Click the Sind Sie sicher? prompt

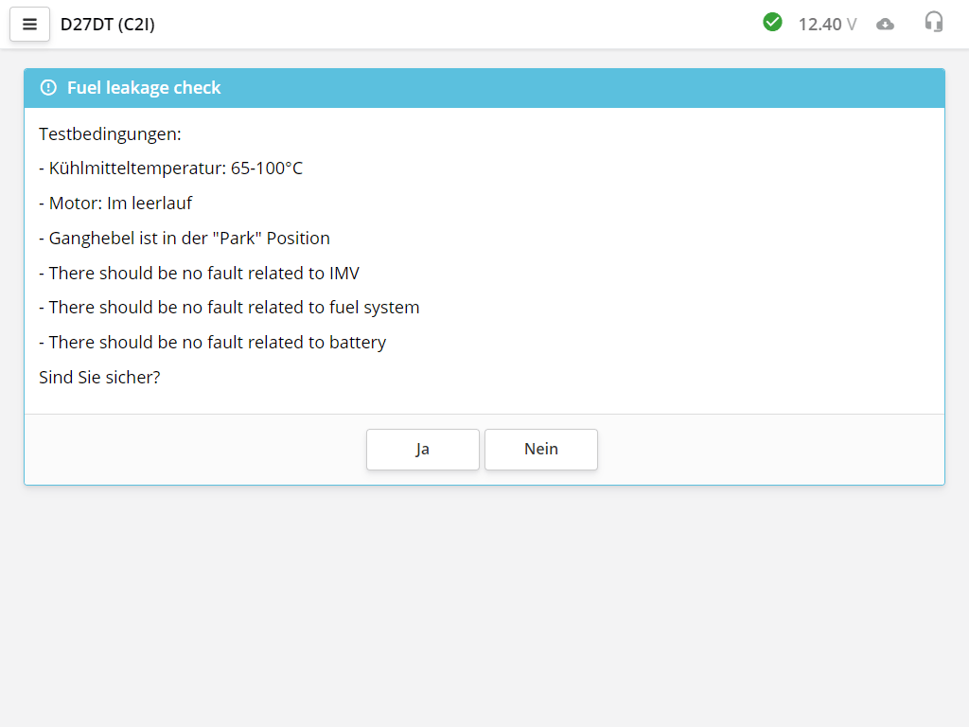click(x=99, y=378)
